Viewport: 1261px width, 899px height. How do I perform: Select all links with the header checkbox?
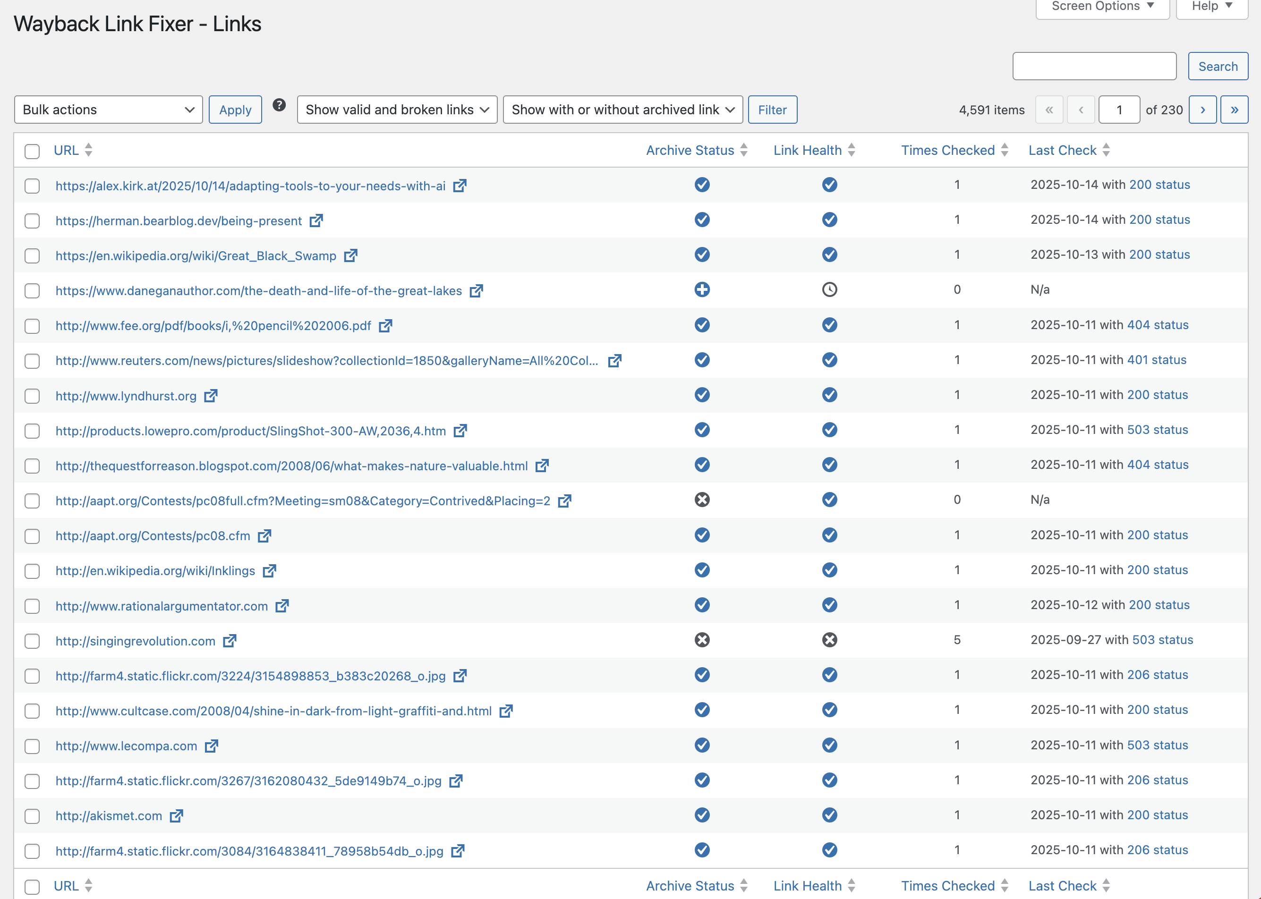[x=32, y=151]
